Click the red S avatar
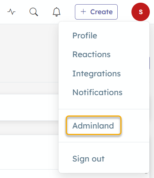The image size is (154, 178). tap(141, 12)
